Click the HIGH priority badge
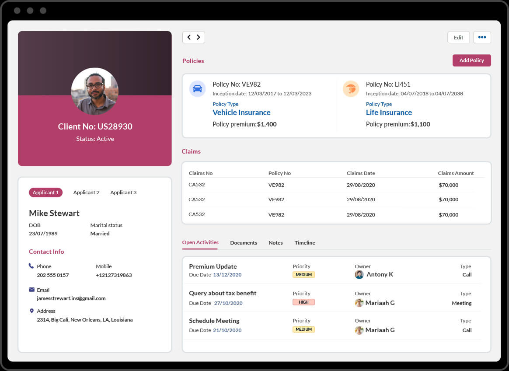The height and width of the screenshot is (371, 509). point(303,302)
